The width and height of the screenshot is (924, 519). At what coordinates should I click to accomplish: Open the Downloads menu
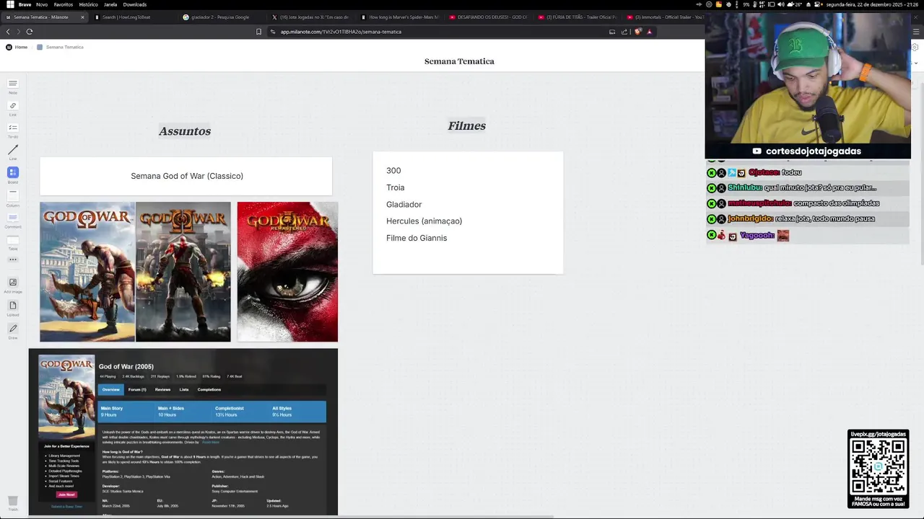point(135,4)
